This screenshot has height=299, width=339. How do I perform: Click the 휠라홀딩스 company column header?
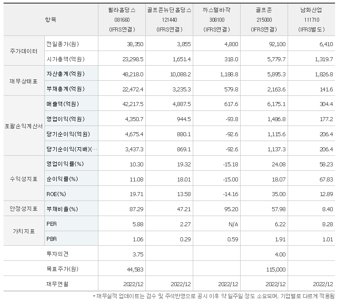pyautogui.click(x=122, y=20)
